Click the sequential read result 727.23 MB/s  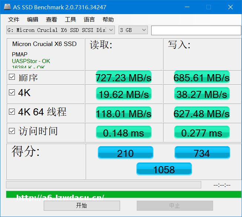pos(123,78)
